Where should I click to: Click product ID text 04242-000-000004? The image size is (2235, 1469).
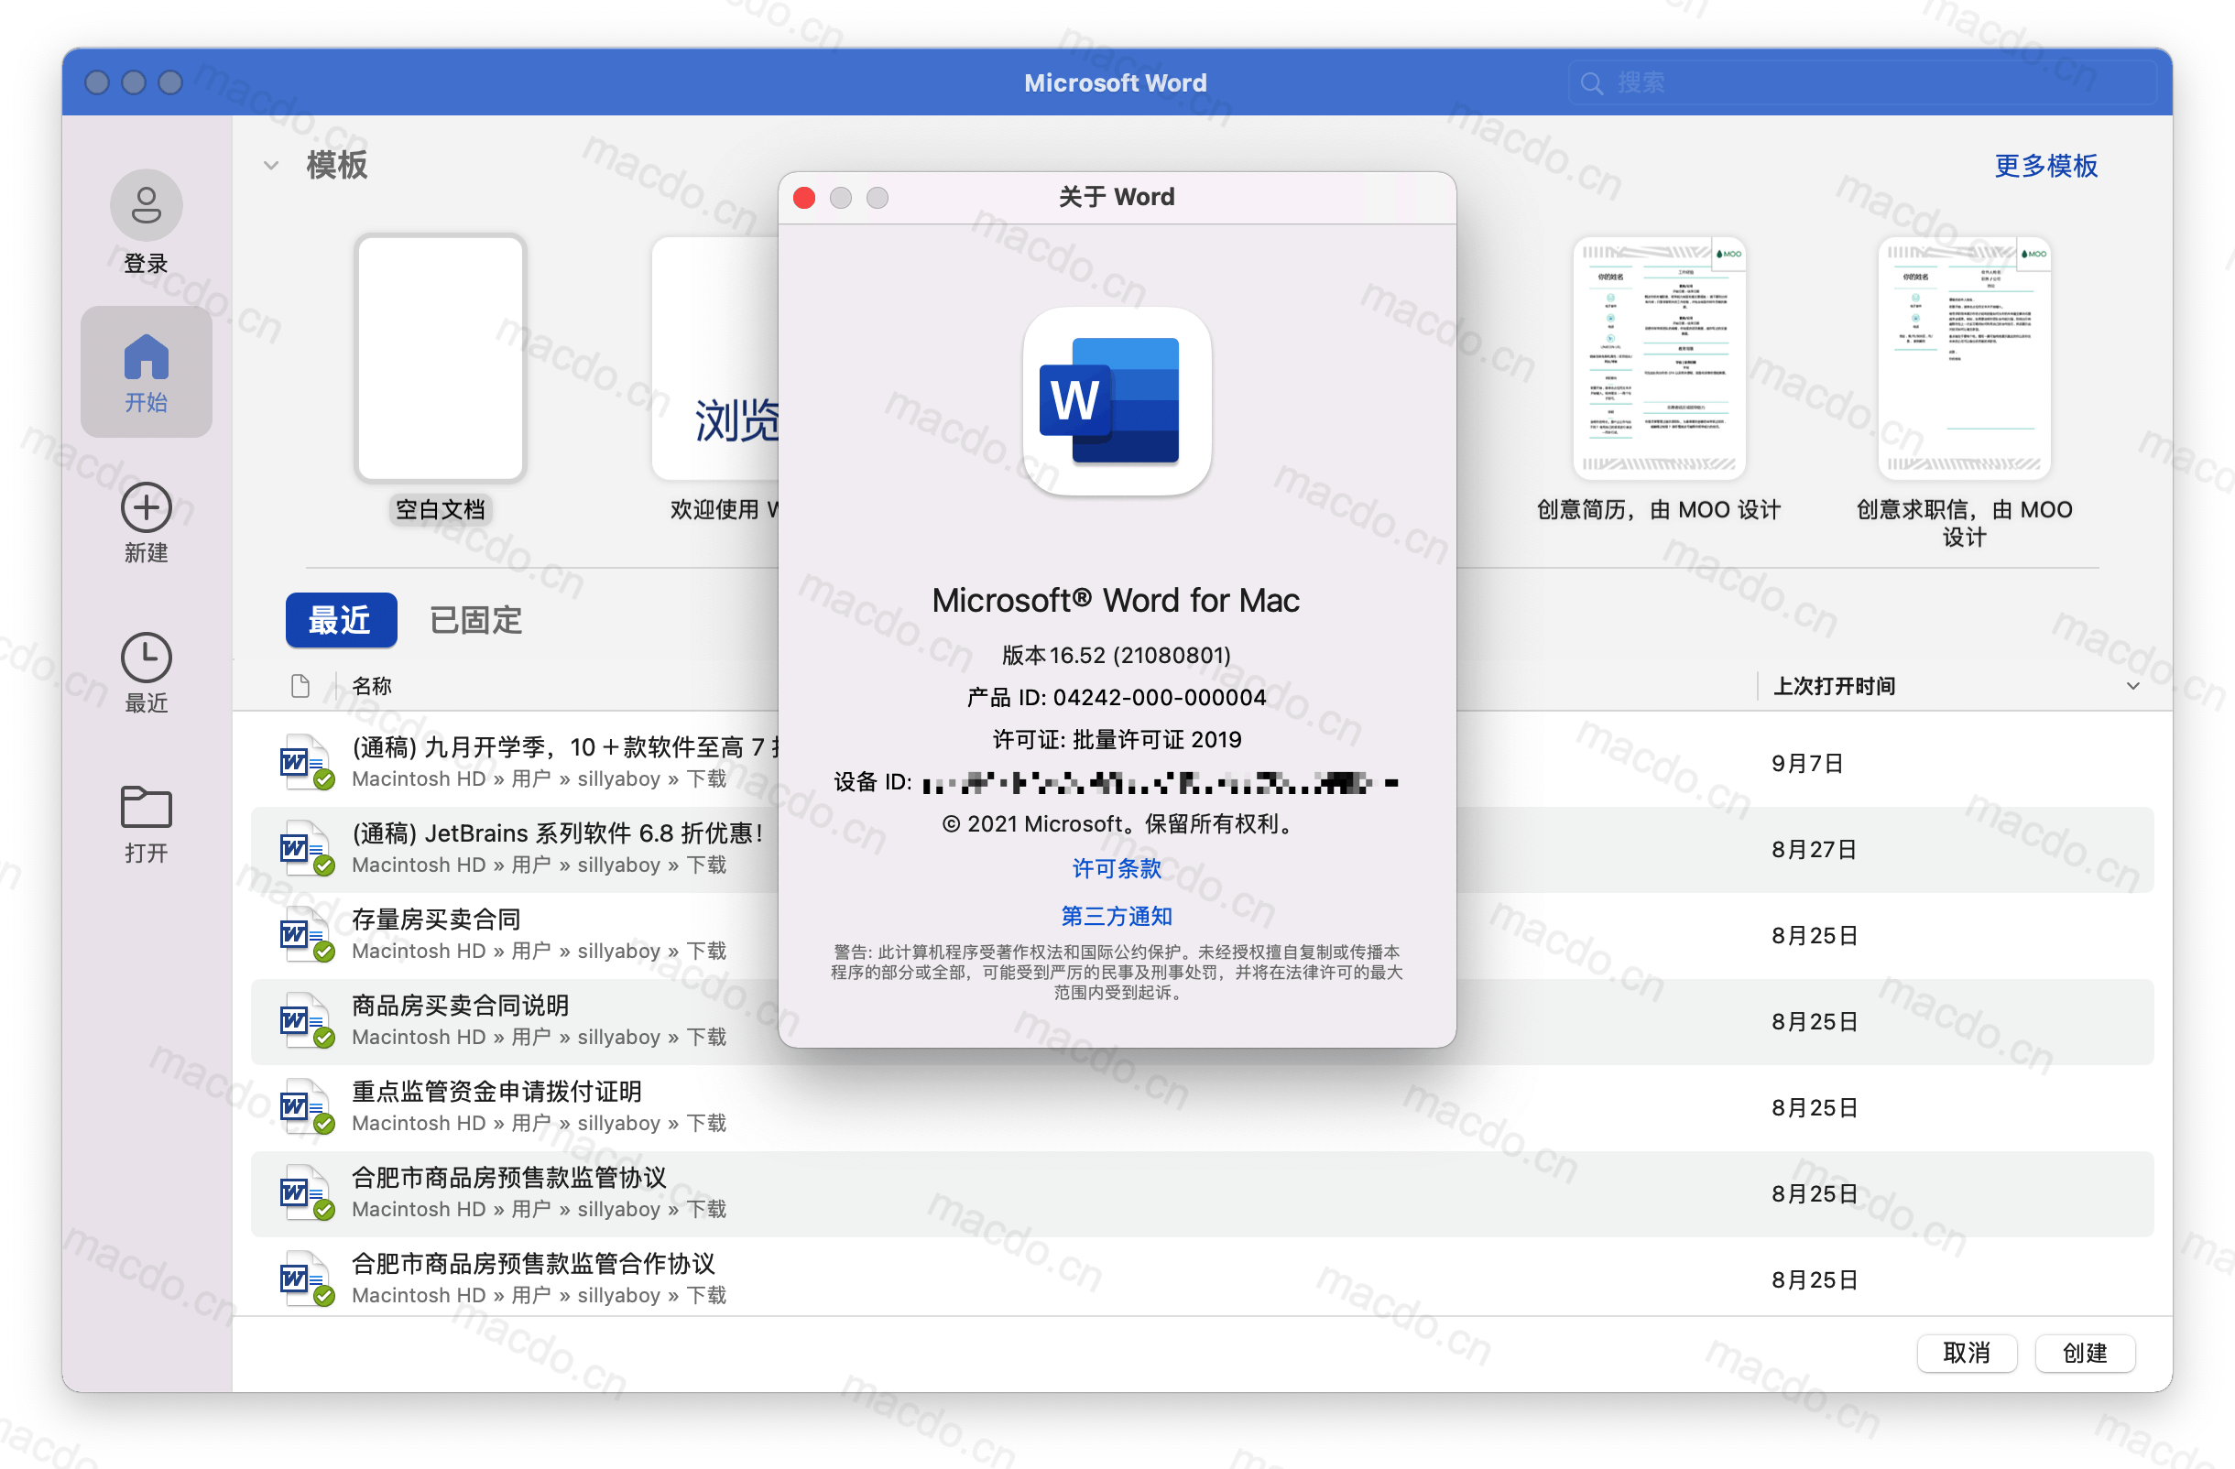[1159, 698]
